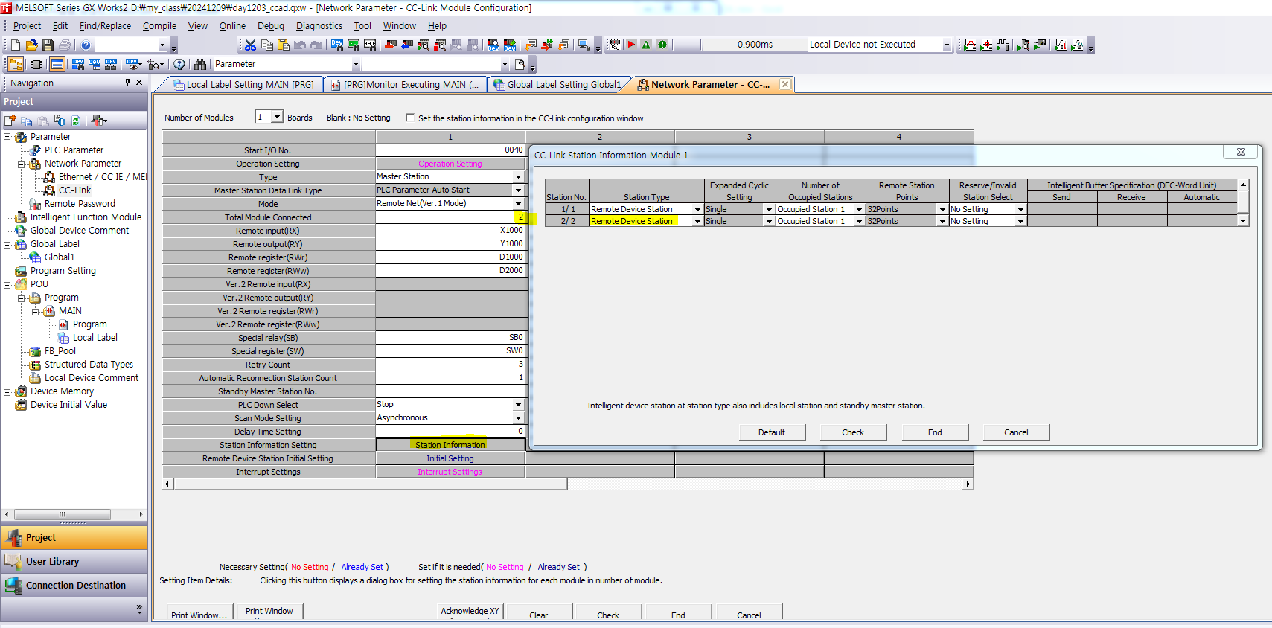
Task: Open the Online menu
Action: pos(232,25)
